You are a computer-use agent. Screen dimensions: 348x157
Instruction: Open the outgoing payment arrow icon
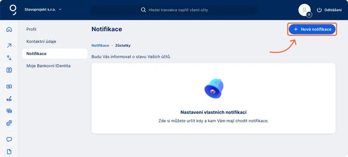pos(9,46)
